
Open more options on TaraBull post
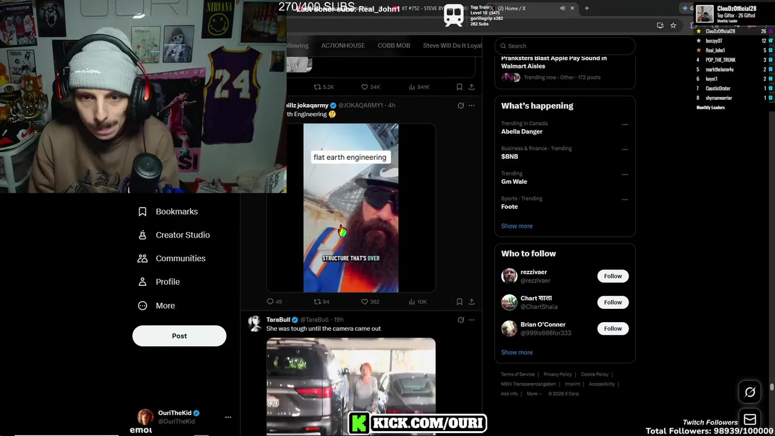(x=472, y=320)
